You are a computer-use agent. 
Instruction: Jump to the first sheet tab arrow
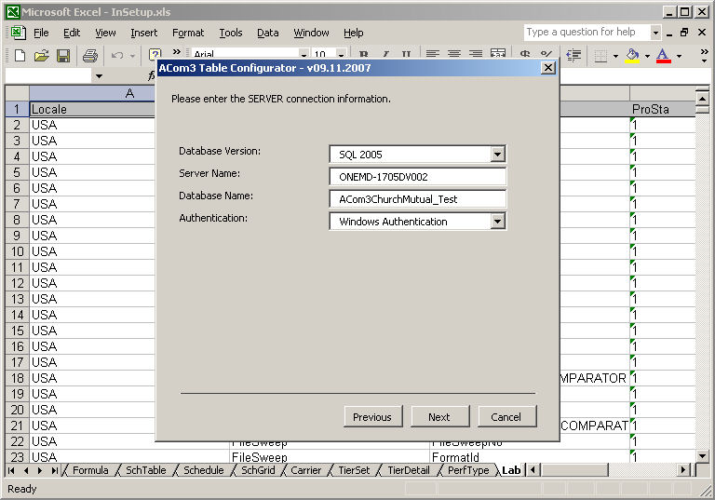tap(11, 470)
